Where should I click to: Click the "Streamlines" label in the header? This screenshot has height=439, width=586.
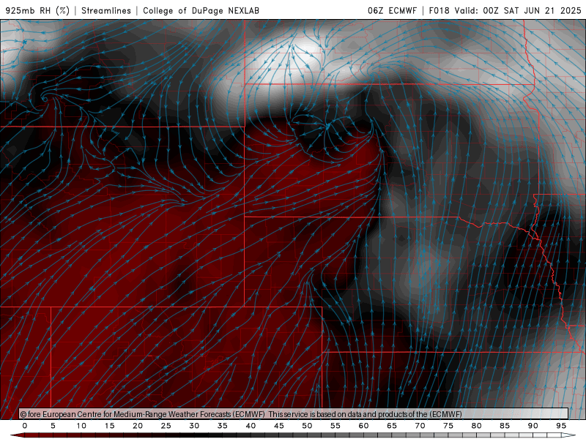tap(106, 10)
